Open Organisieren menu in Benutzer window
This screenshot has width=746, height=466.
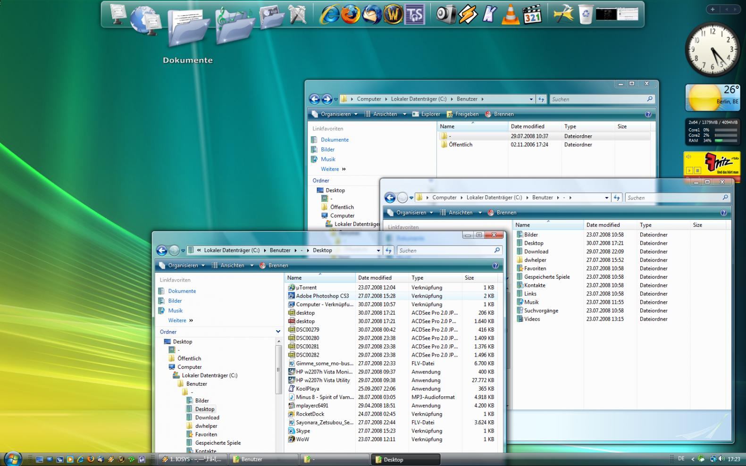point(335,114)
